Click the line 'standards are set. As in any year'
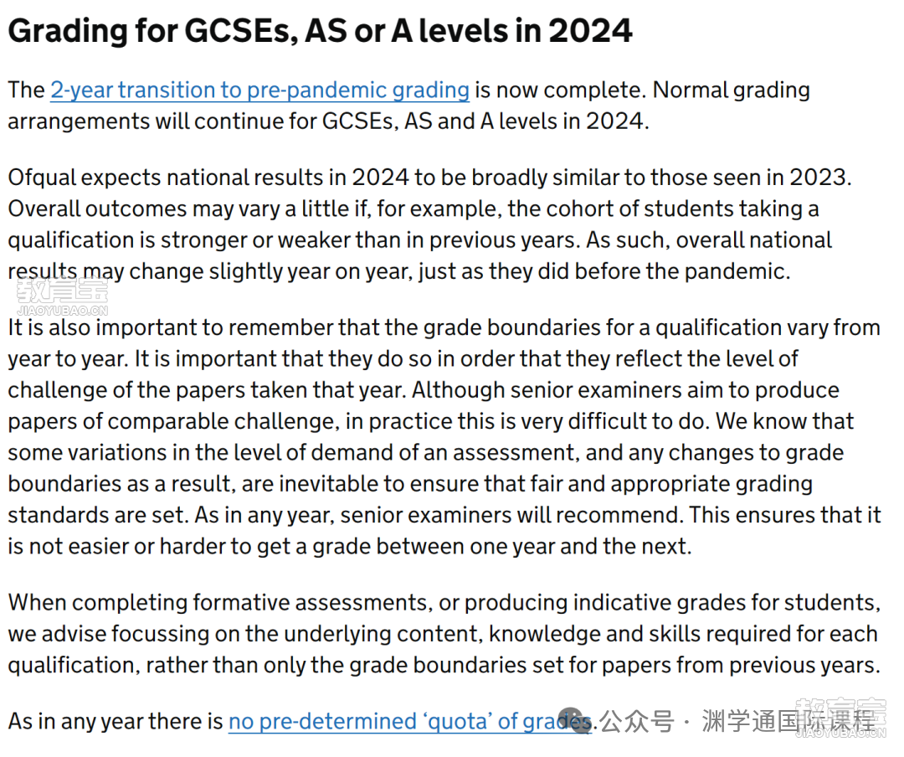Image resolution: width=904 pixels, height=757 pixels. click(x=444, y=515)
